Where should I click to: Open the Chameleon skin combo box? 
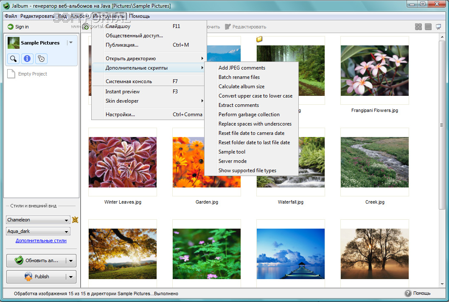point(38,220)
